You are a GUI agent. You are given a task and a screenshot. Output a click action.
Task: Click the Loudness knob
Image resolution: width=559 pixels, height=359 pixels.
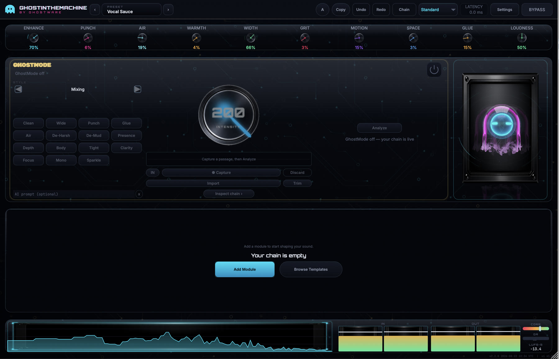coord(522,38)
